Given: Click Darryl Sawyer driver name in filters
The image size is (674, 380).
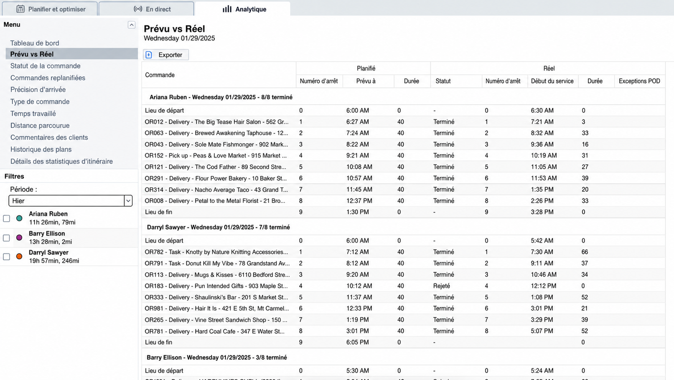Looking at the screenshot, I should point(48,253).
